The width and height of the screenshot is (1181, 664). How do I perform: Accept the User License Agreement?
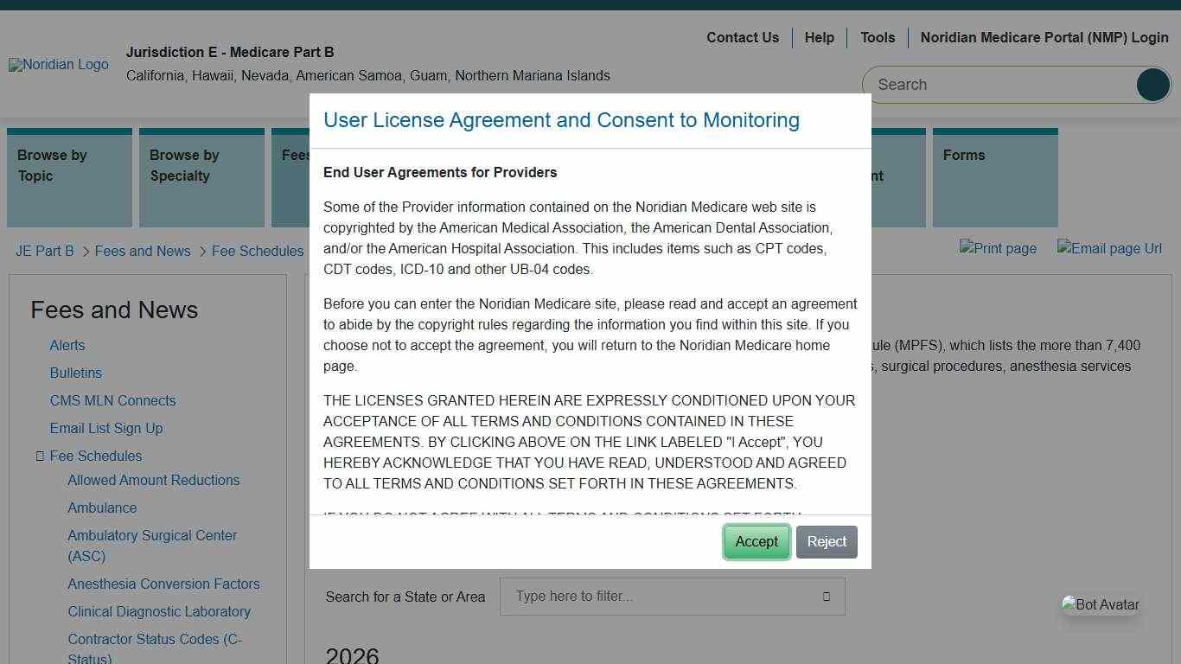click(x=756, y=542)
